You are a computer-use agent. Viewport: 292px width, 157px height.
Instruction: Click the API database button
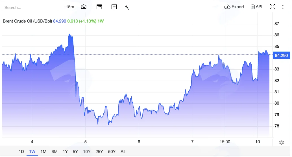tap(256, 7)
